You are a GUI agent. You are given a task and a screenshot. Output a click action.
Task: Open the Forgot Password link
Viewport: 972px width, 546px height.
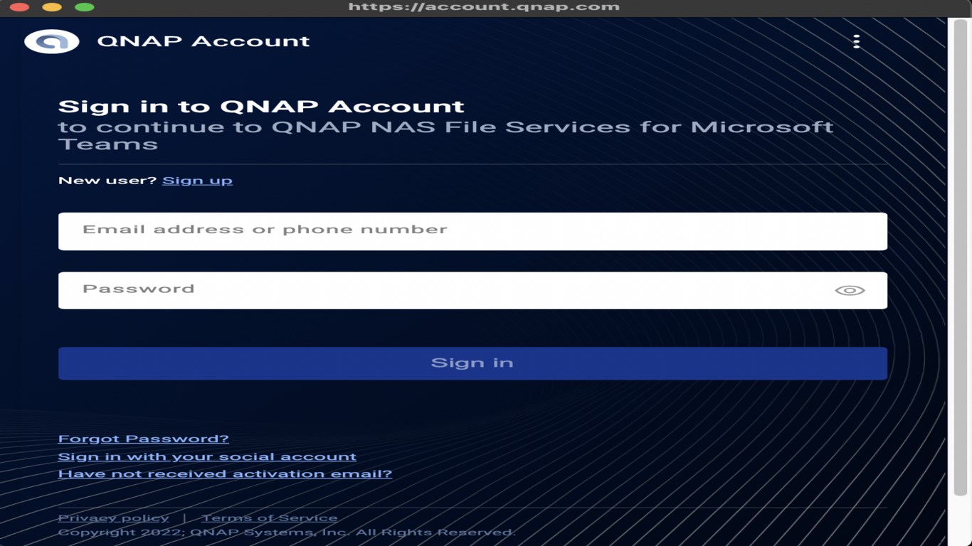[143, 439]
